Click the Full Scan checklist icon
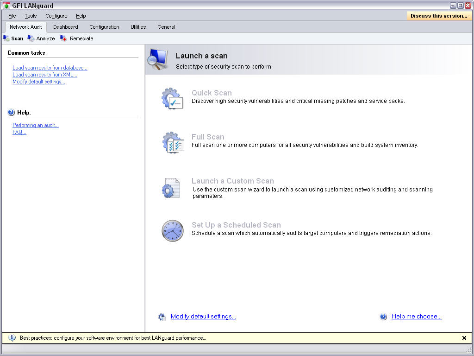This screenshot has height=356, width=474. click(x=173, y=143)
